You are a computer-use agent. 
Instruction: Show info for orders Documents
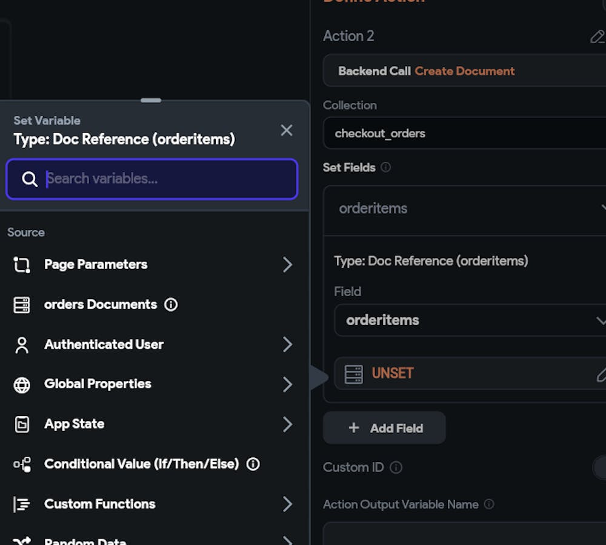[171, 305]
